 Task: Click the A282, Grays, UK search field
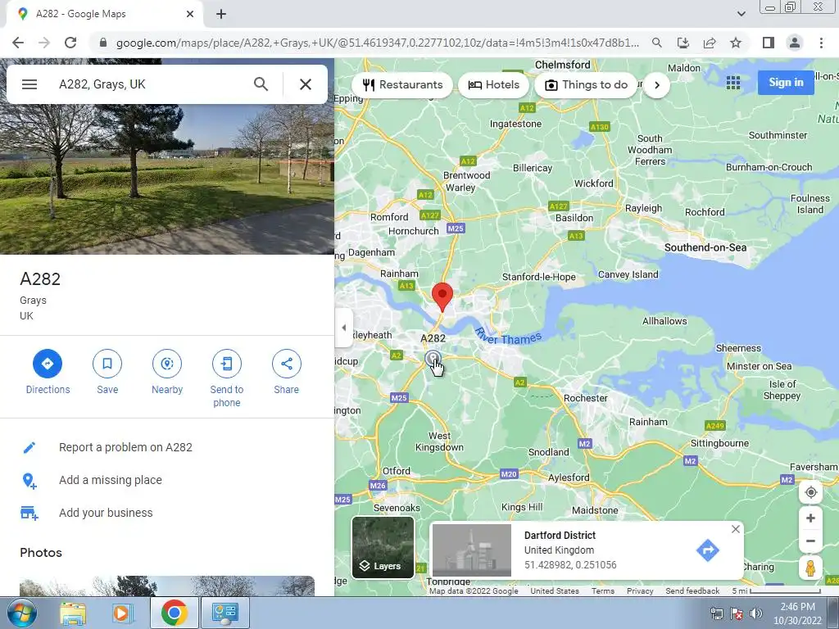(150, 84)
